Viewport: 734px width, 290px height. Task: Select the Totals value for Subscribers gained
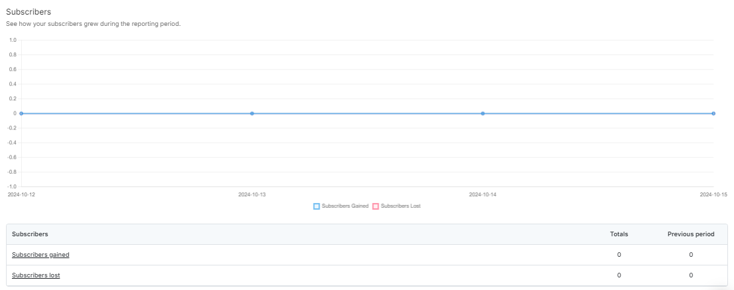(x=619, y=255)
